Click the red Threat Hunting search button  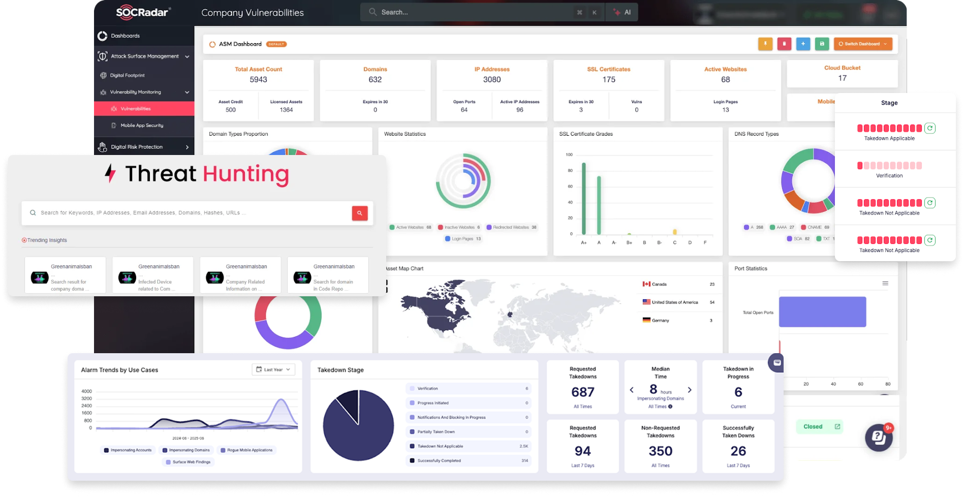click(360, 213)
